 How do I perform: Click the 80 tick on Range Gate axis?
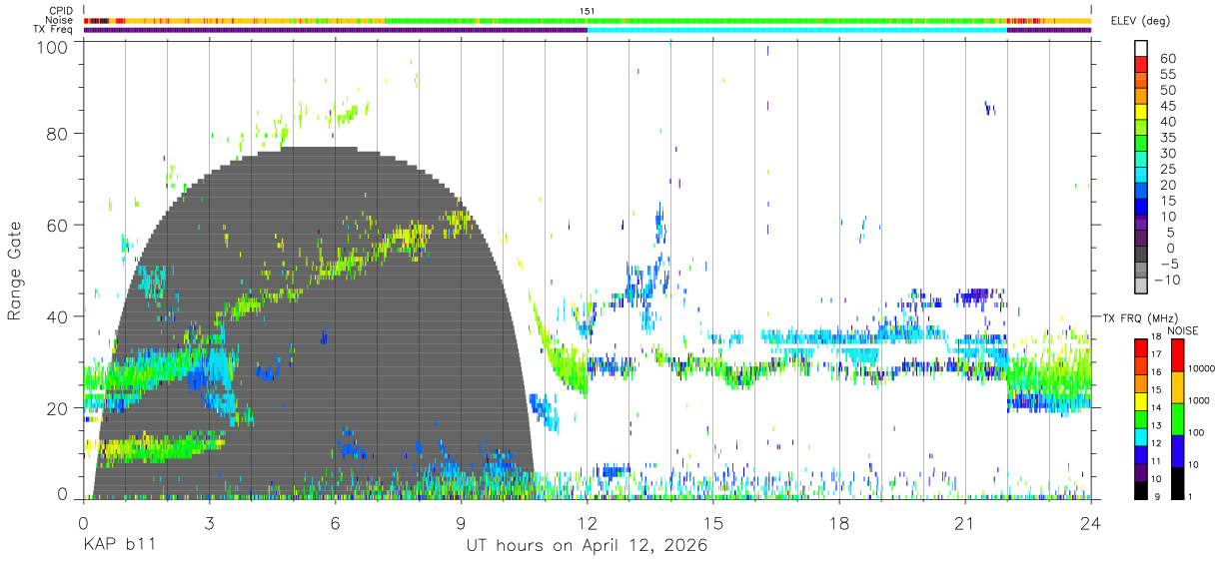(x=58, y=133)
